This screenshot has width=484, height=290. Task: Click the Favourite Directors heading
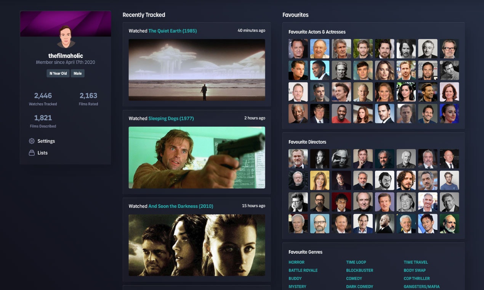coord(307,142)
